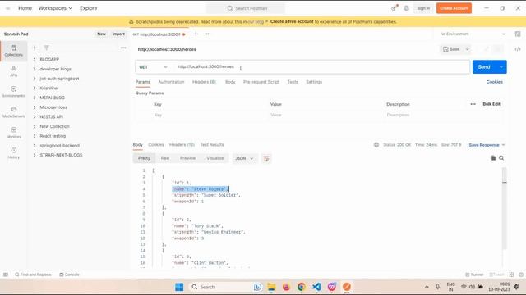Open the APIs sidebar panel
This screenshot has height=295, width=526.
13,71
